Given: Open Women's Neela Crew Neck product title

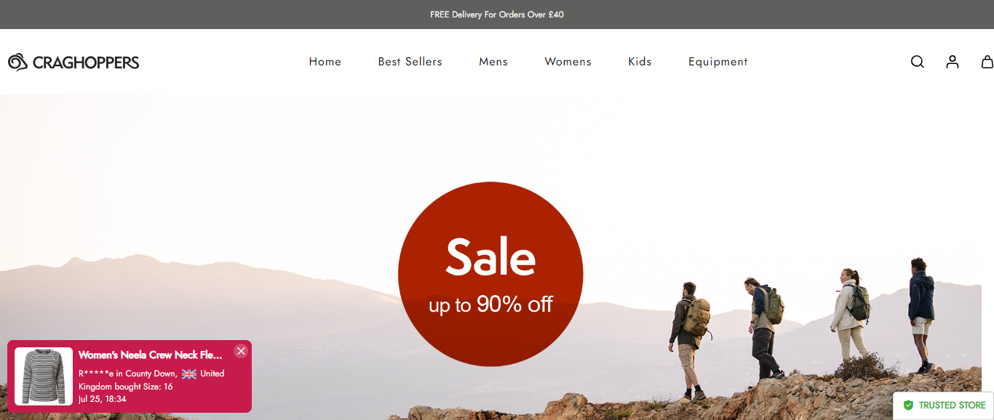Looking at the screenshot, I should 151,355.
